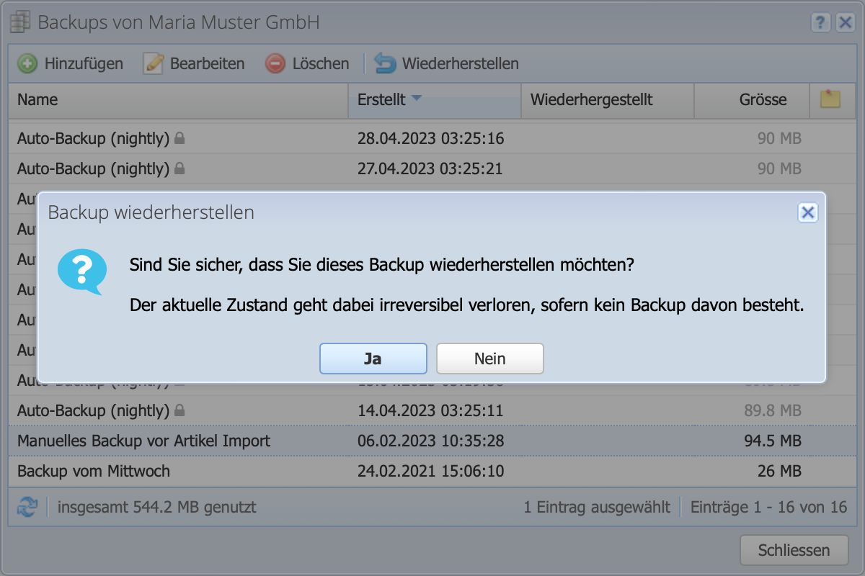Click the Wiederherstellen blue arrow icon
This screenshot has width=865, height=576.
click(384, 63)
